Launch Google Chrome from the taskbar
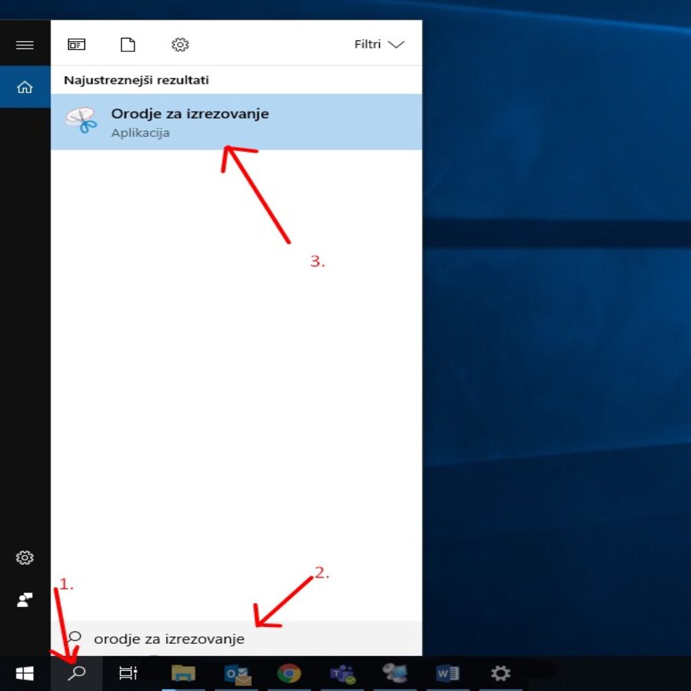 tap(289, 673)
